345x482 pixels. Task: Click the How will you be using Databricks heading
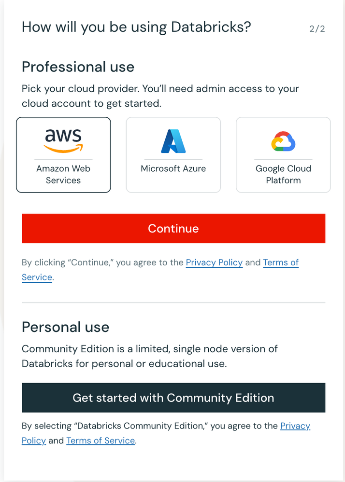136,27
